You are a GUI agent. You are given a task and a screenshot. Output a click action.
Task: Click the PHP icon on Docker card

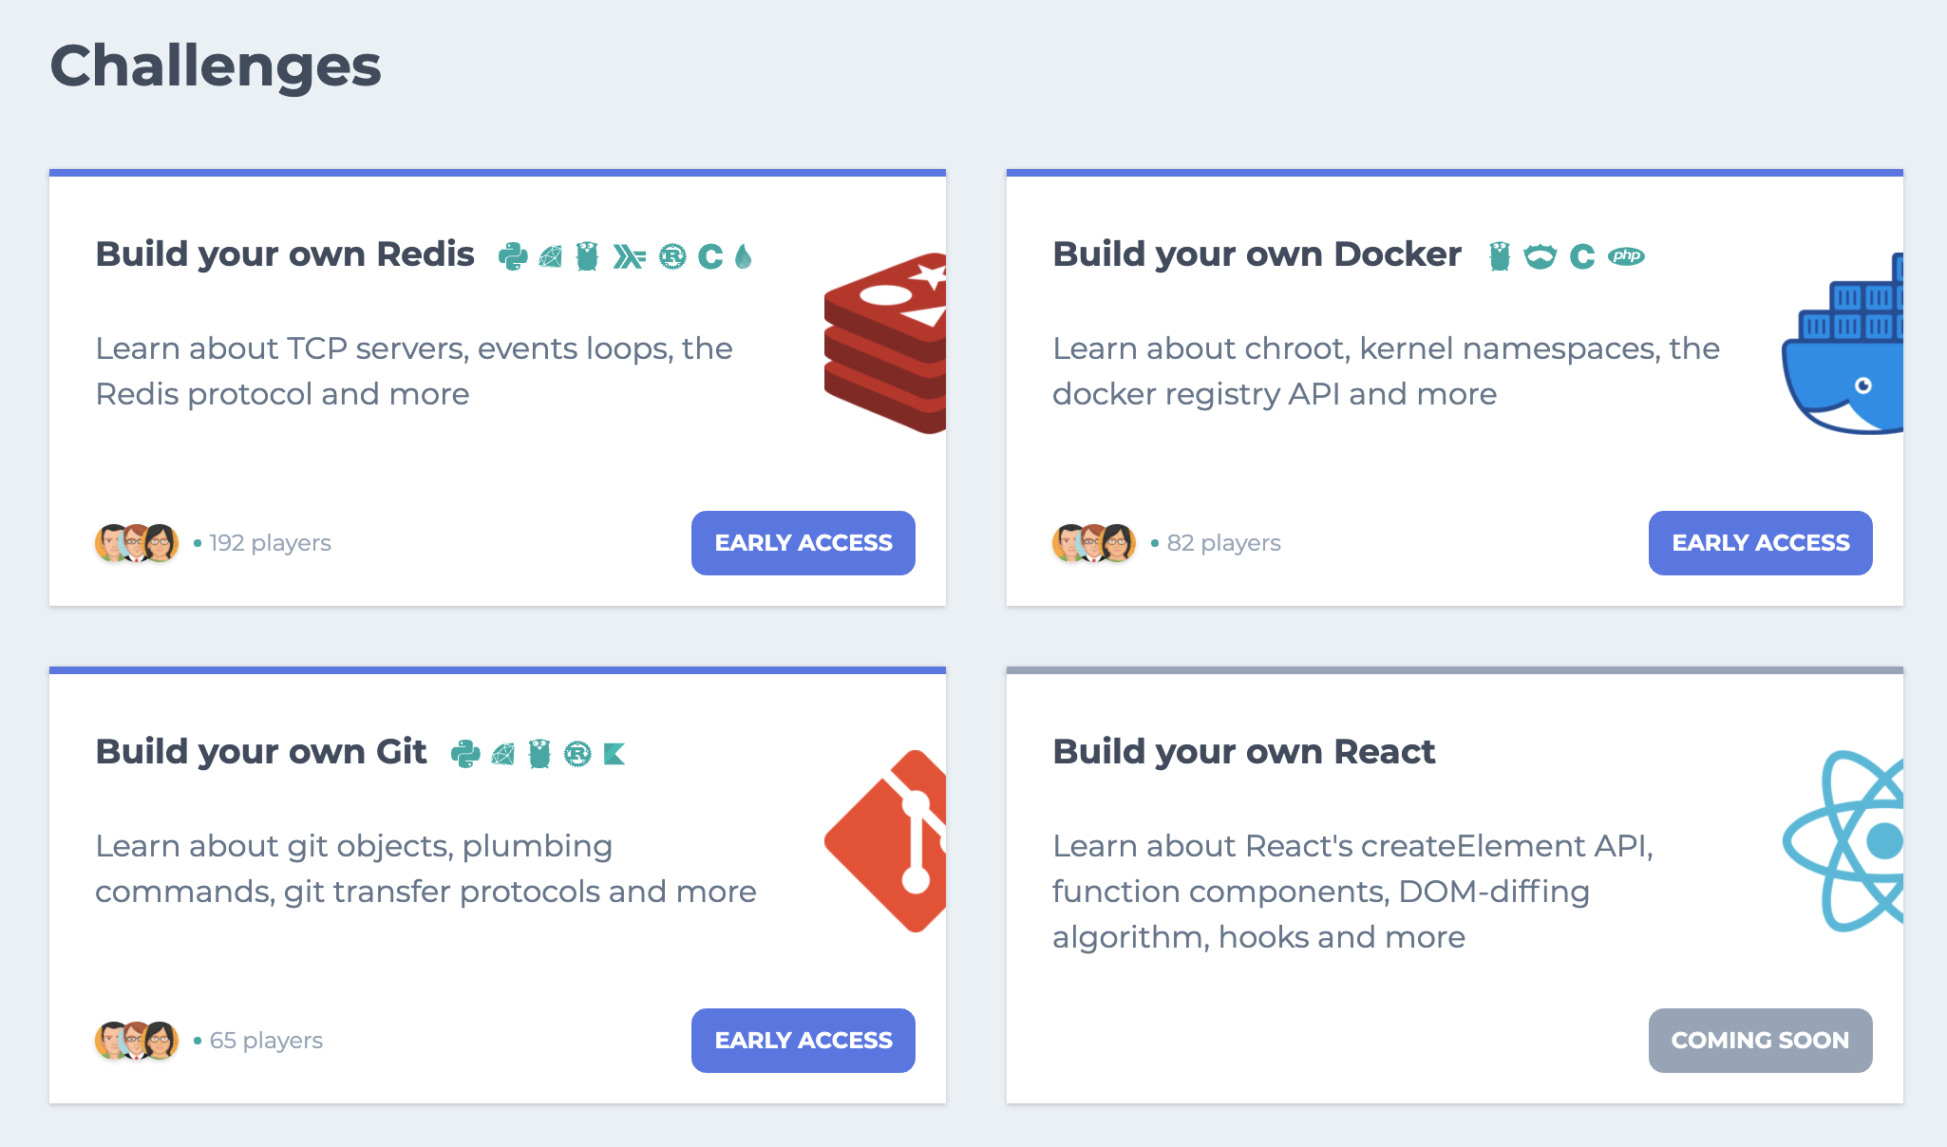(x=1626, y=256)
